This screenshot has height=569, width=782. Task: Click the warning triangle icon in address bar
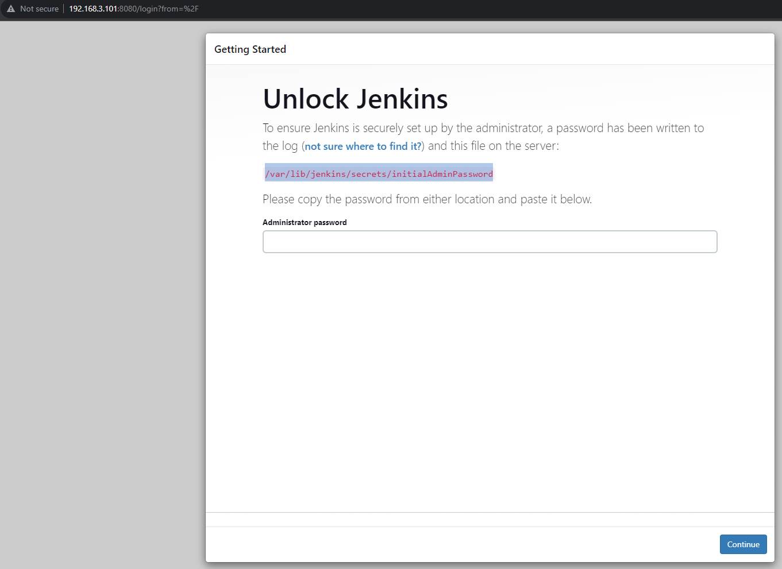[10, 9]
